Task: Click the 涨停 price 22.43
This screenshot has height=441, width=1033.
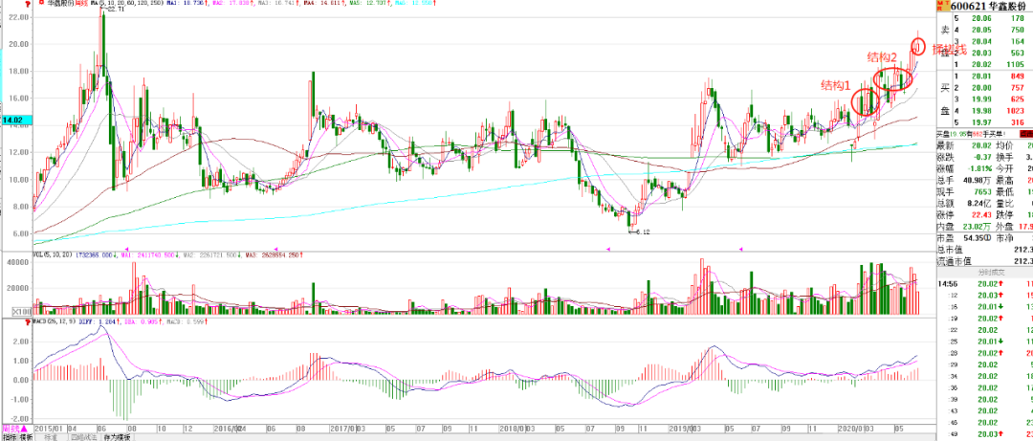Action: pos(983,213)
